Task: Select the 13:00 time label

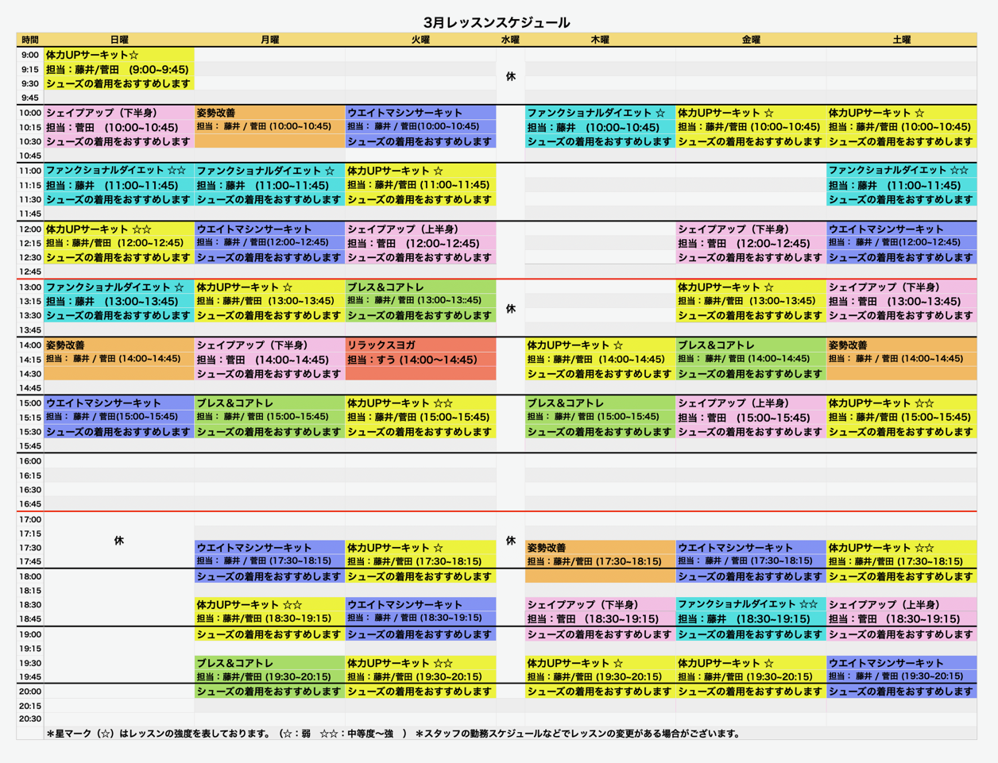Action: coord(30,287)
